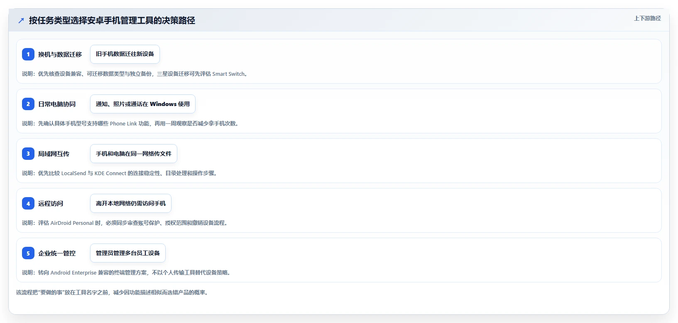Select the 企业统一管控 step title
The image size is (678, 323).
57,253
